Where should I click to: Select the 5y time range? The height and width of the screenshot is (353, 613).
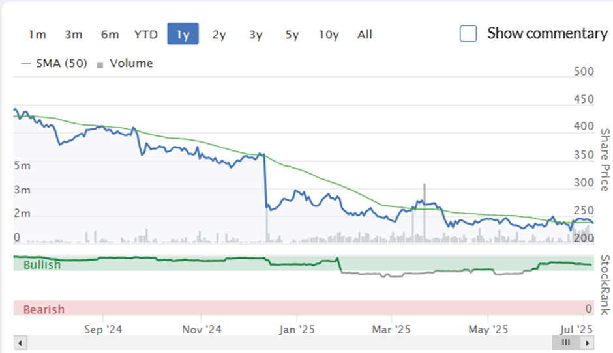pos(292,35)
